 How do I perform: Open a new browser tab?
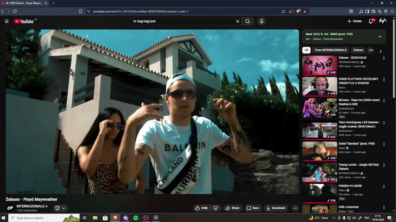(x=53, y=3)
